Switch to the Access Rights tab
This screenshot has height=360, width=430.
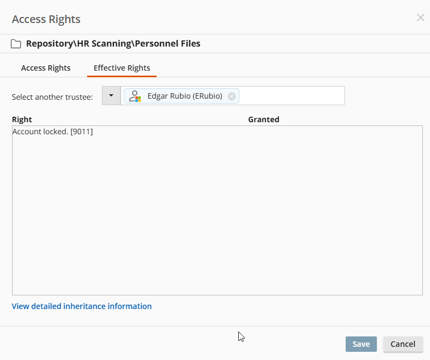pyautogui.click(x=45, y=68)
